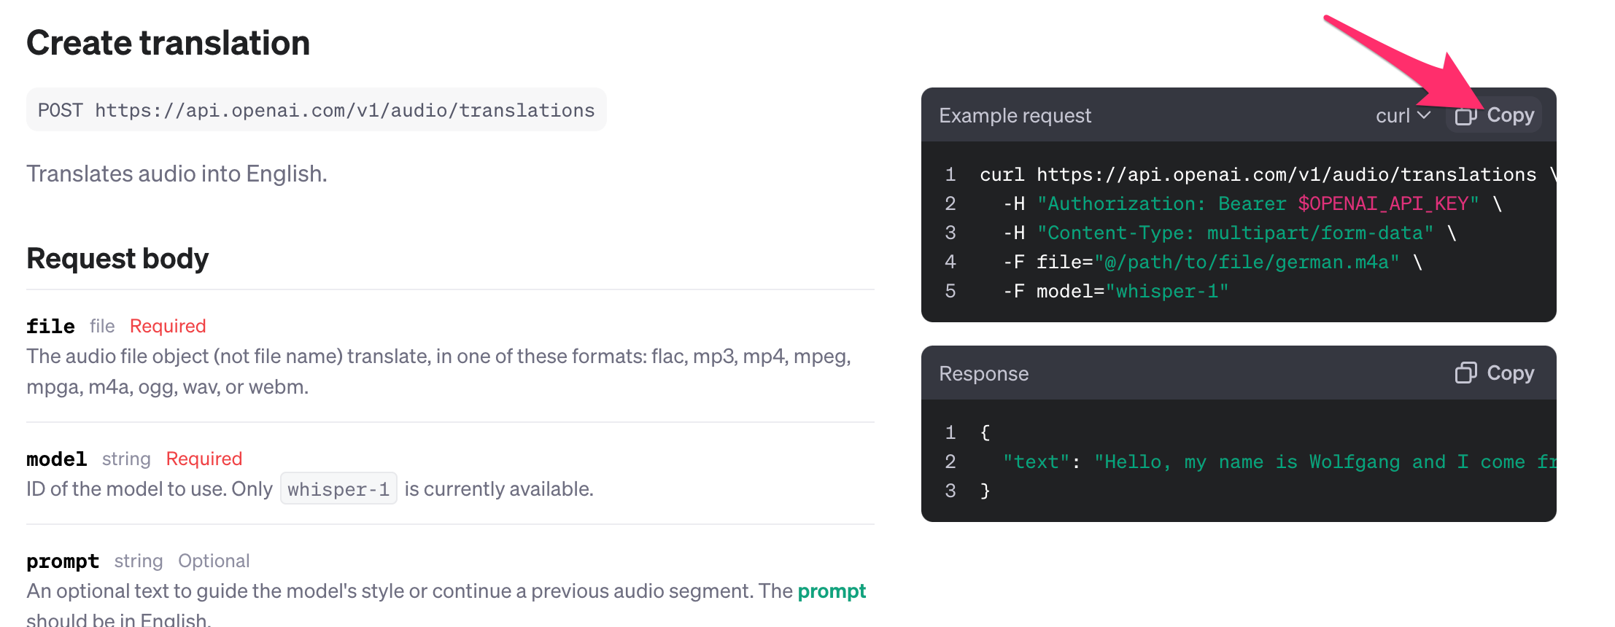Click the model parameter name

pyautogui.click(x=56, y=459)
